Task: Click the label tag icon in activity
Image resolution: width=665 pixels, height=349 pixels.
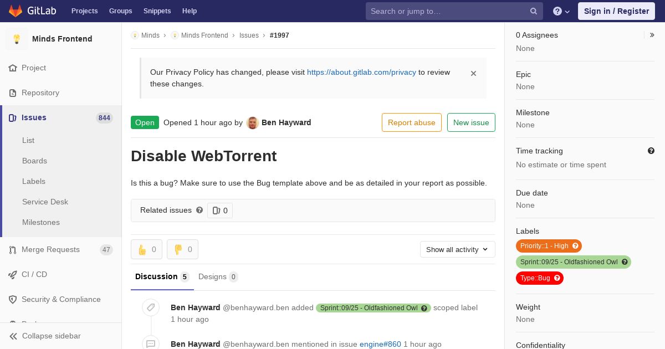Action: (x=151, y=307)
